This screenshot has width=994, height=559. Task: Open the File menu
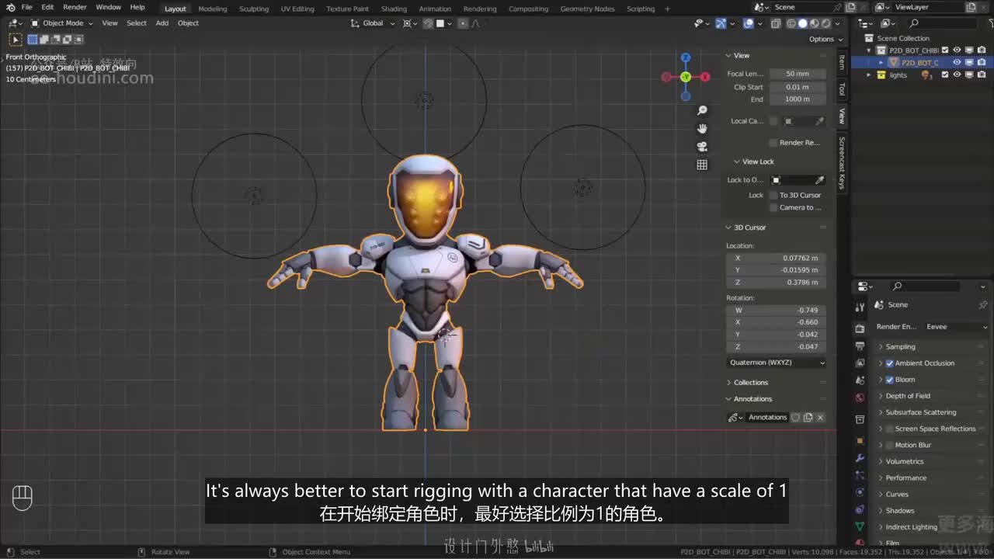pyautogui.click(x=26, y=8)
